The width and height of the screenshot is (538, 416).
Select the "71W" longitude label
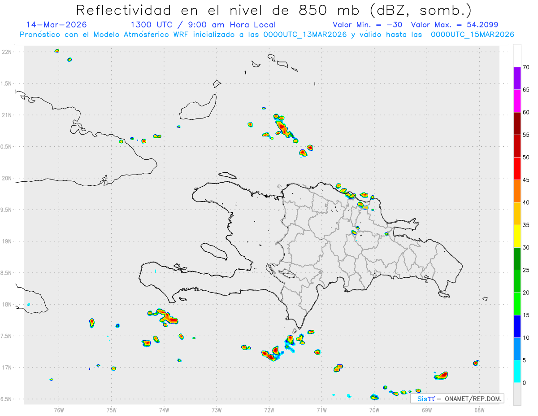321,410
